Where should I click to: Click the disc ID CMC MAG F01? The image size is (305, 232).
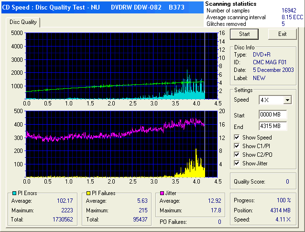pos(270,62)
